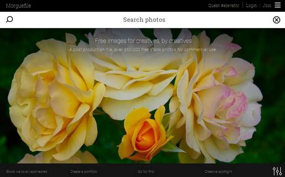The height and width of the screenshot is (177, 285).
Task: Click the post production file subtitle text
Action: click(142, 49)
